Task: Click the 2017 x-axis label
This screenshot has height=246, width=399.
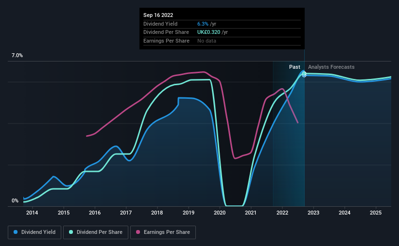Action: (126, 213)
